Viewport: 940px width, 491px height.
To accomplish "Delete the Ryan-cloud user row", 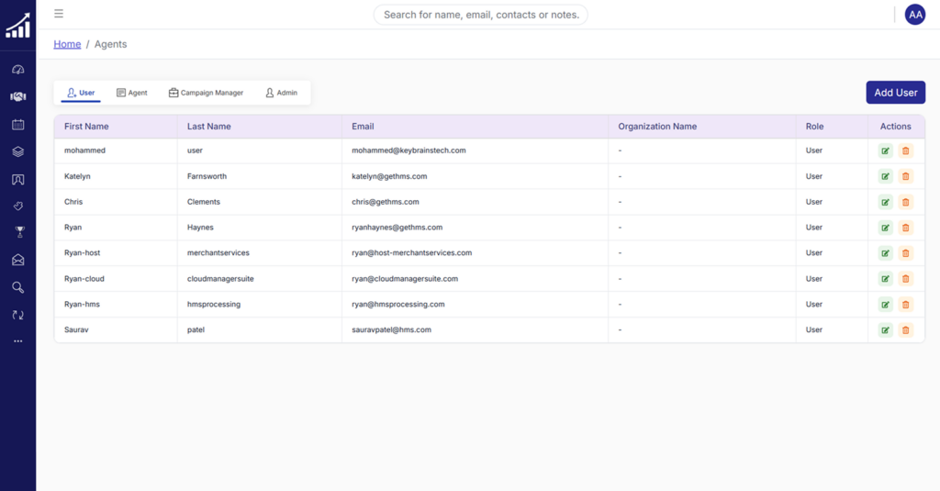I will click(905, 279).
